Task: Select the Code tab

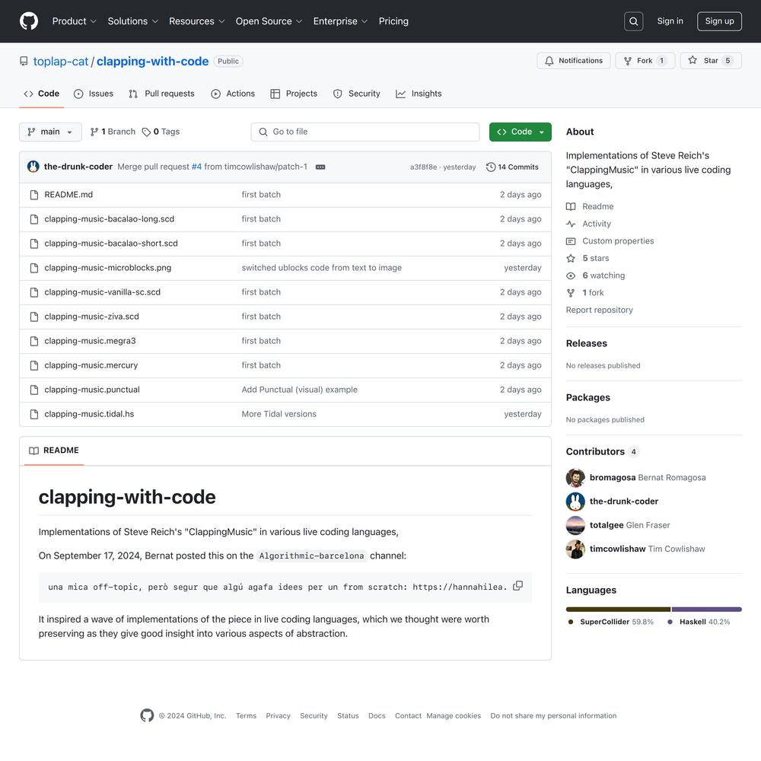Action: tap(42, 94)
